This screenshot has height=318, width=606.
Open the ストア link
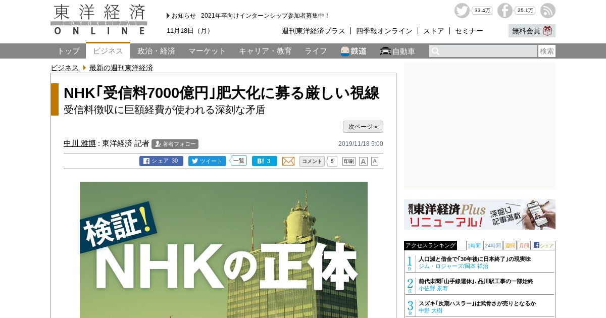coord(434,31)
